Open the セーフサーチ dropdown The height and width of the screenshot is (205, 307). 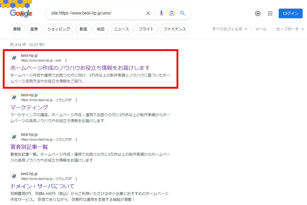pyautogui.click(x=289, y=29)
